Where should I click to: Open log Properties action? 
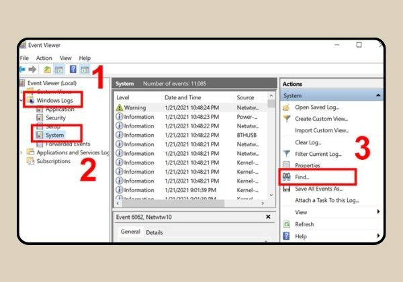[308, 165]
